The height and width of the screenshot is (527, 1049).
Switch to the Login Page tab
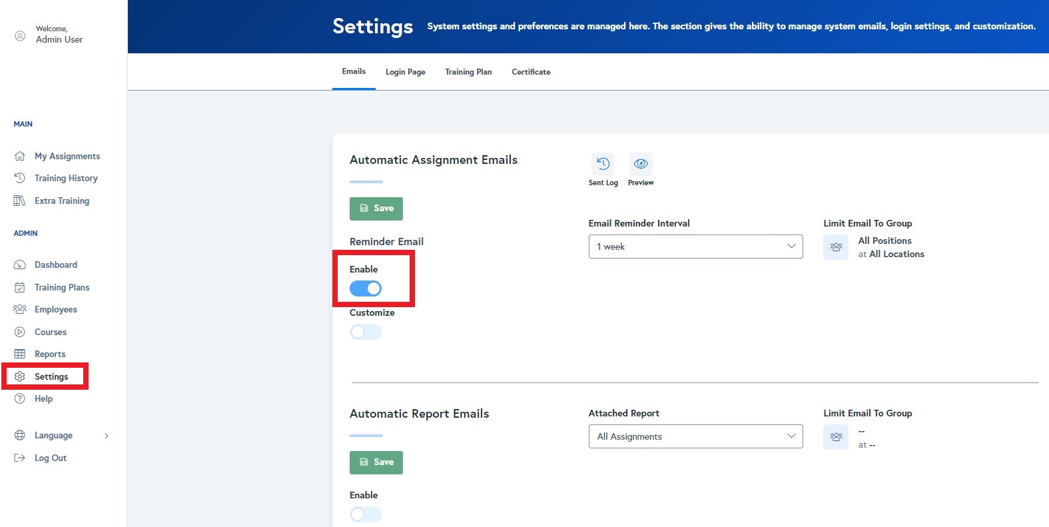coord(405,72)
